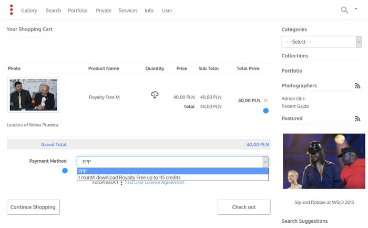The height and width of the screenshot is (228, 368).
Task: Click the Product Name column header
Action: coord(104,68)
